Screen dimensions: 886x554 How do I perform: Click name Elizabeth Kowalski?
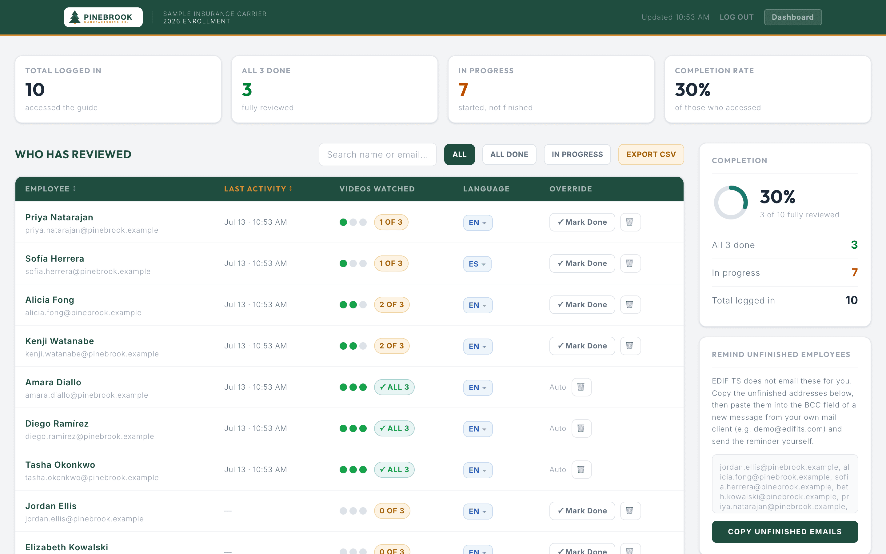pos(67,547)
